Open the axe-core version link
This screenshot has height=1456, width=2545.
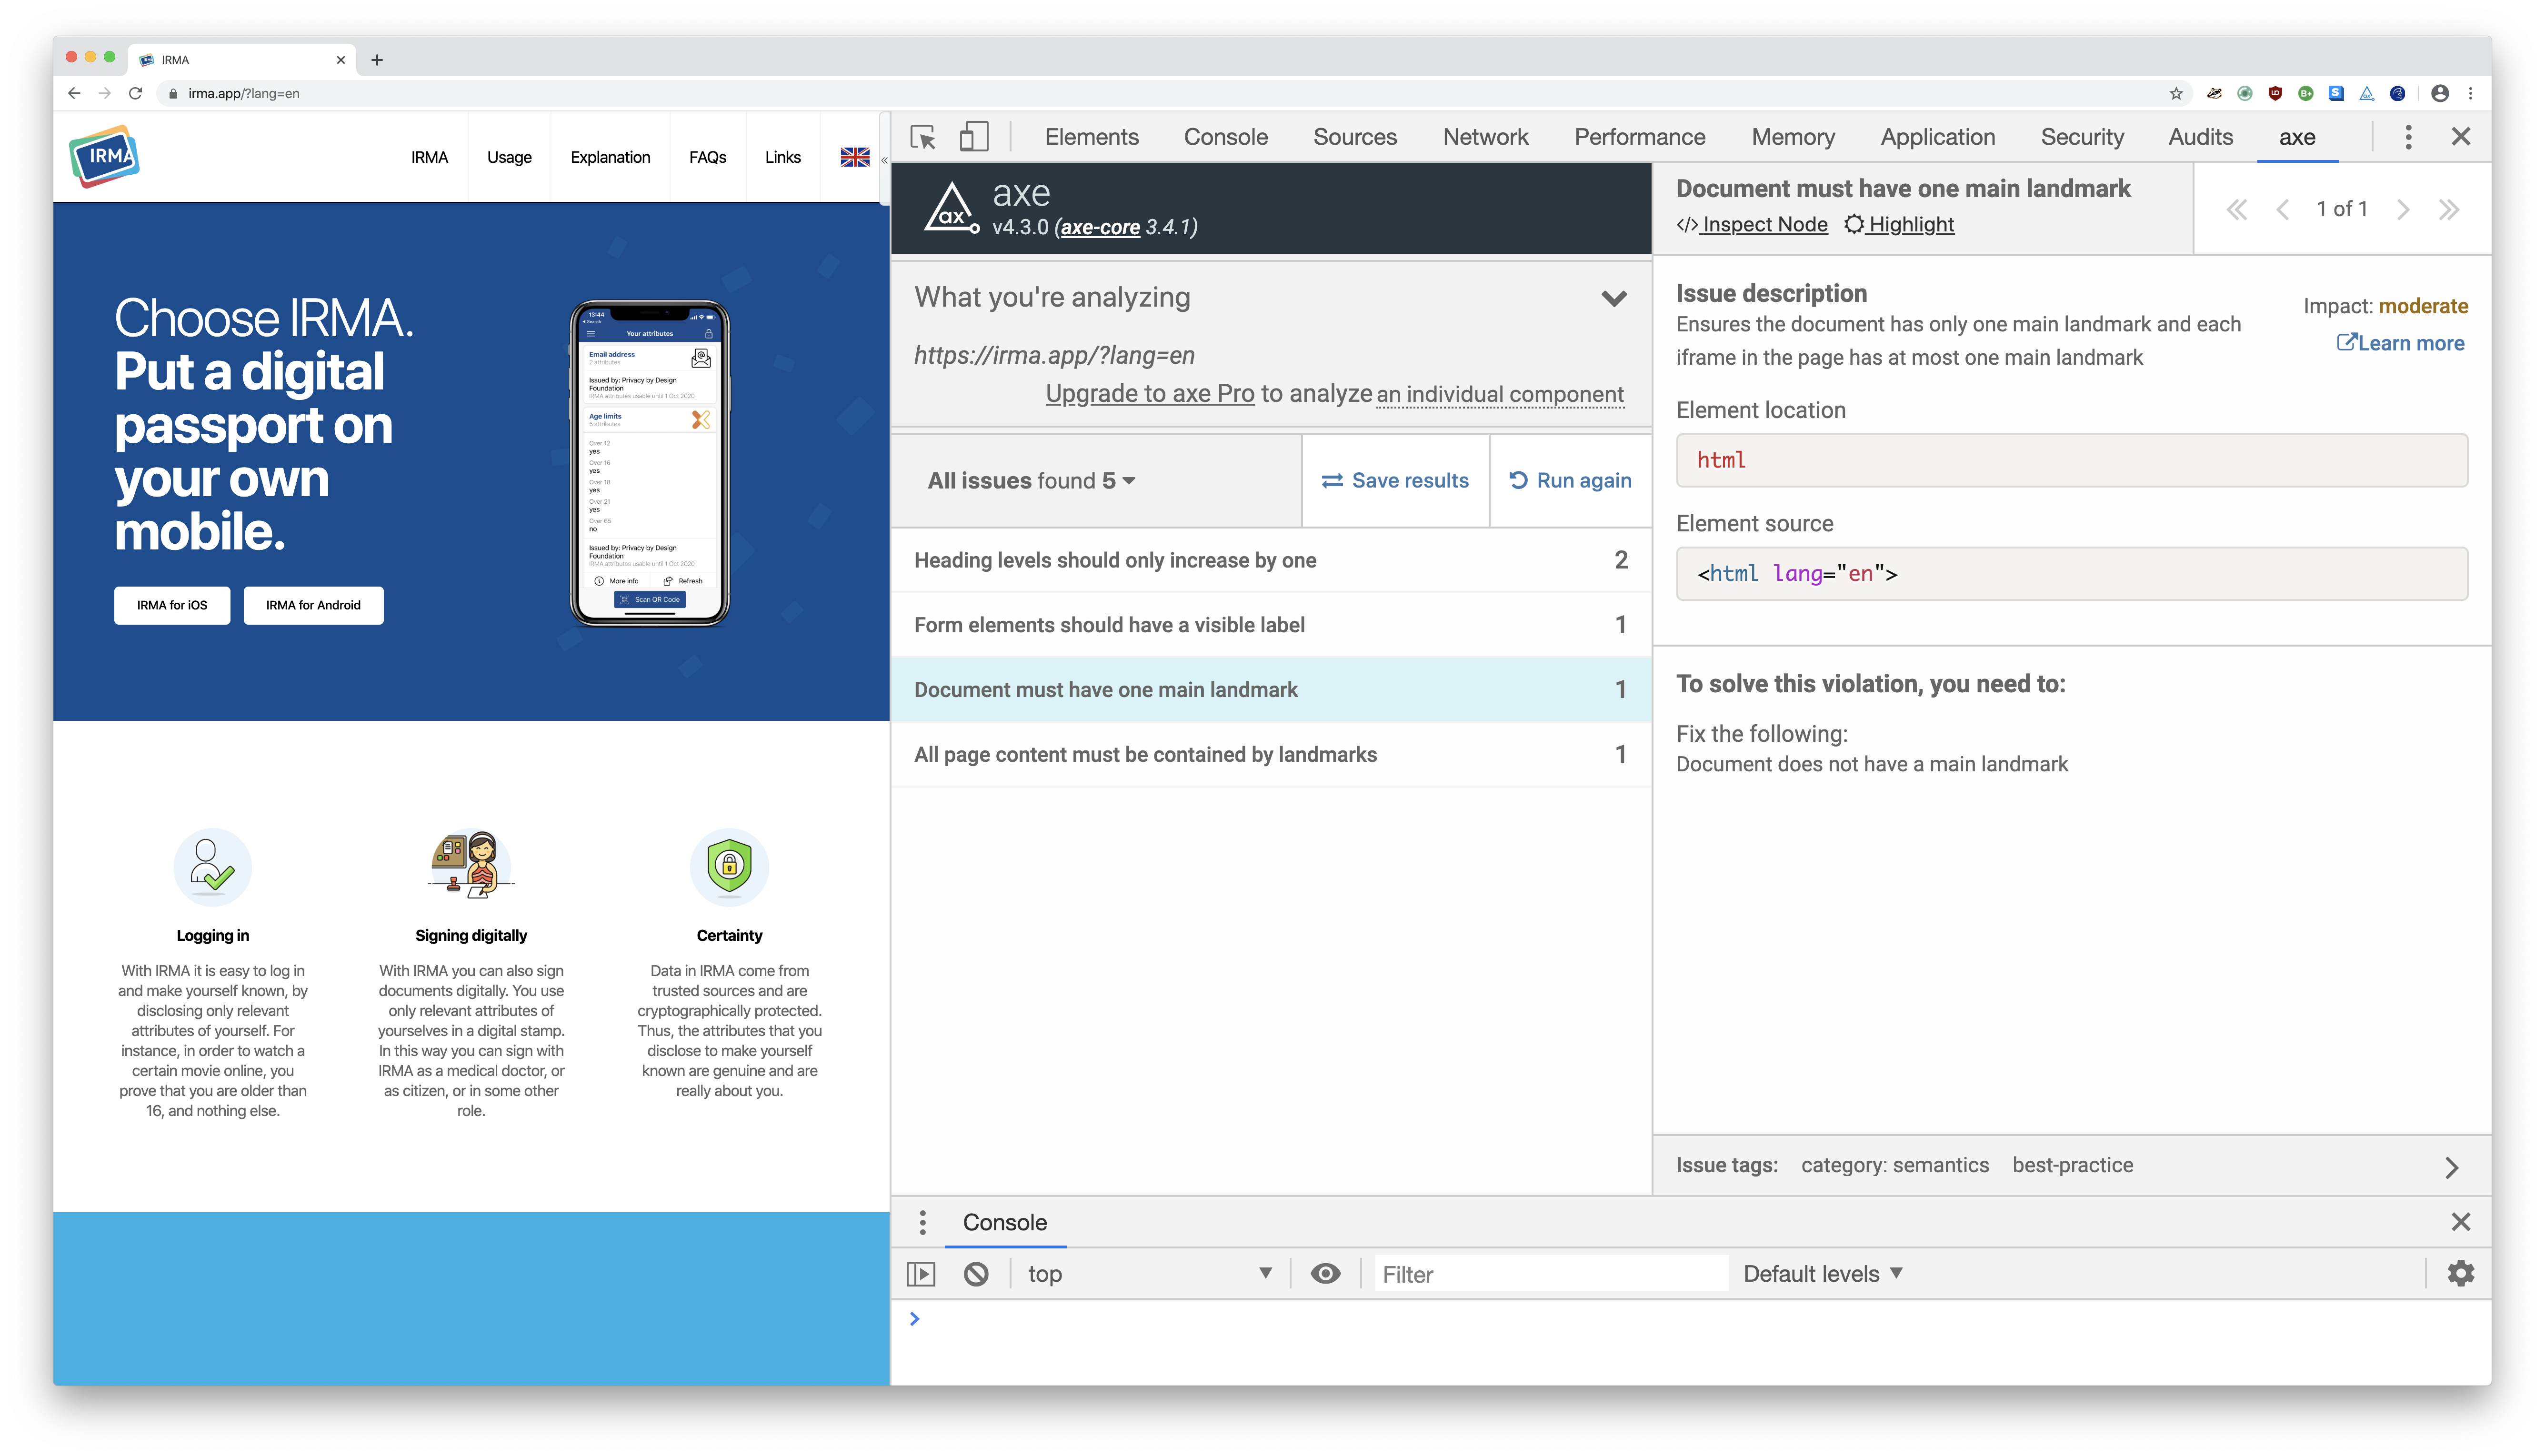(x=1100, y=227)
